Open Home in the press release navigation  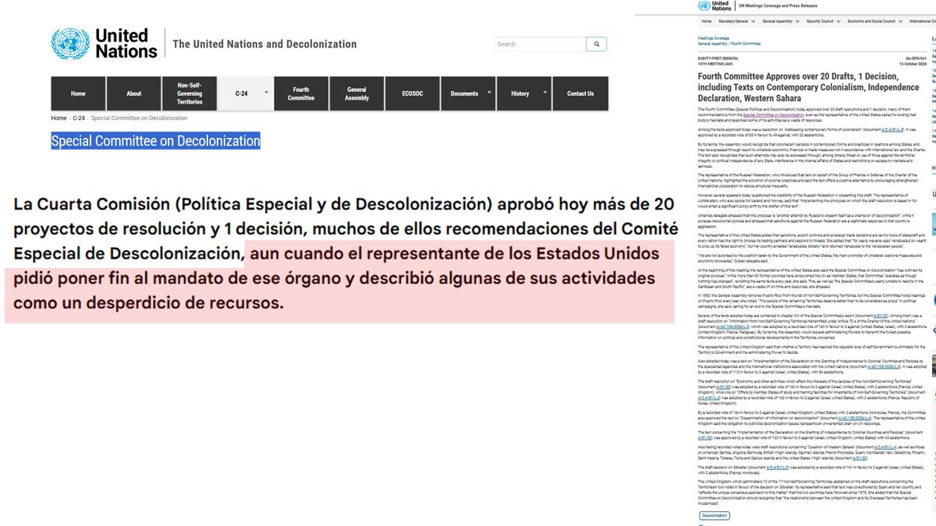click(x=706, y=22)
